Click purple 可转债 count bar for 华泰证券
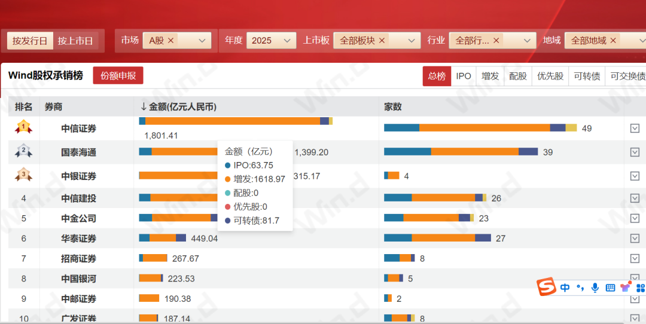The height and width of the screenshot is (324, 646). 483,237
